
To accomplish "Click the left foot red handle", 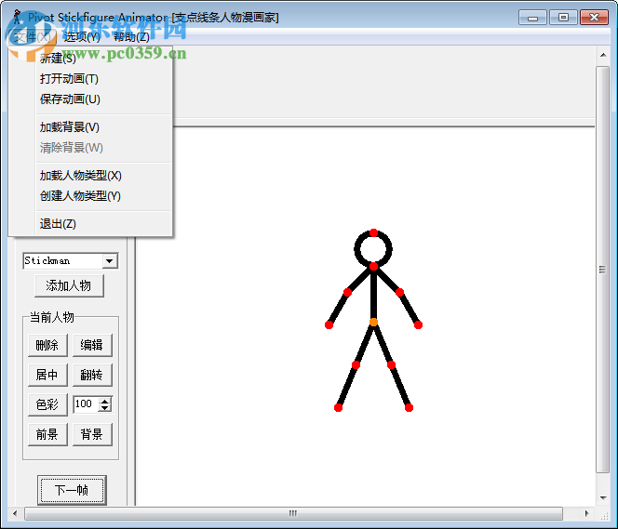I will pyautogui.click(x=338, y=407).
